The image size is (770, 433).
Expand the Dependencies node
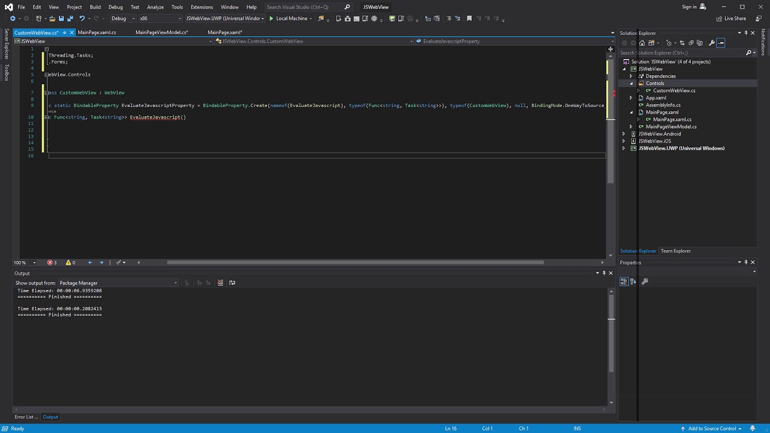coord(631,76)
